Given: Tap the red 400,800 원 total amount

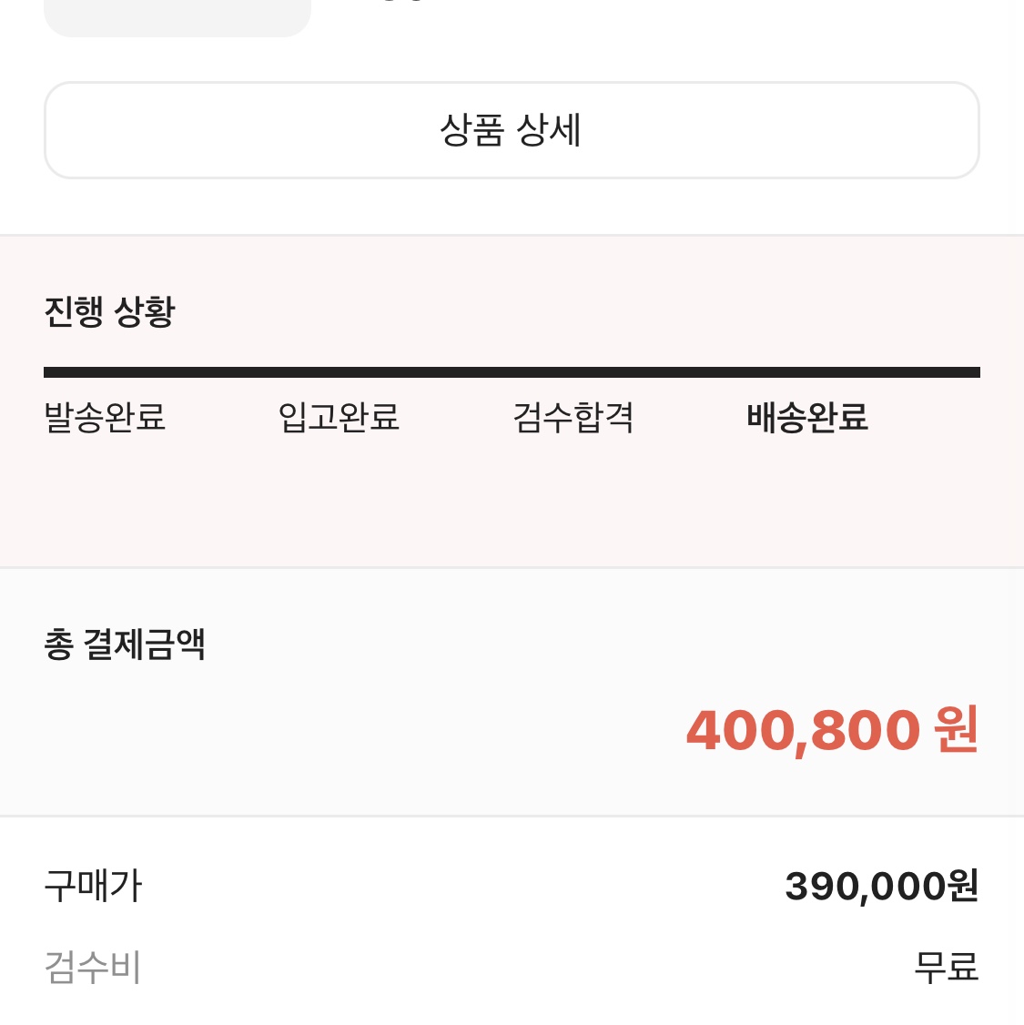Looking at the screenshot, I should 833,730.
